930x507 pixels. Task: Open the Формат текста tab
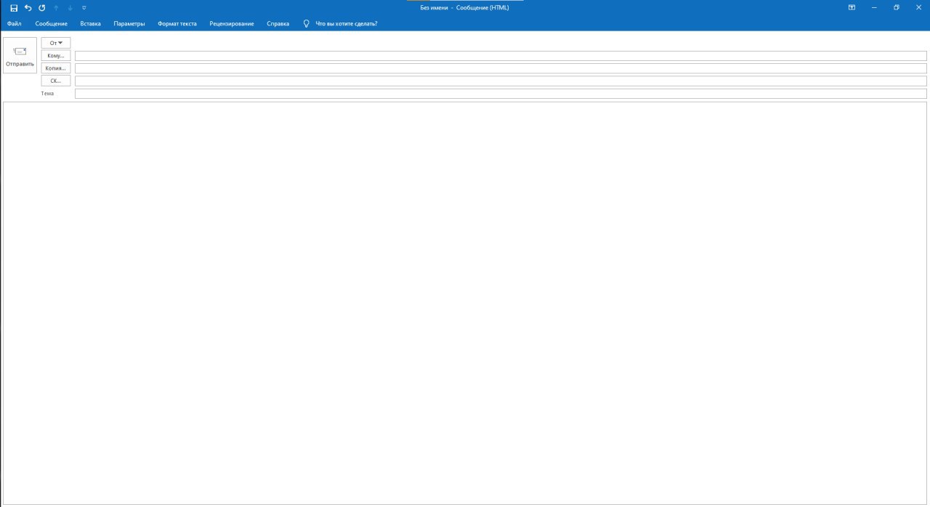[177, 23]
